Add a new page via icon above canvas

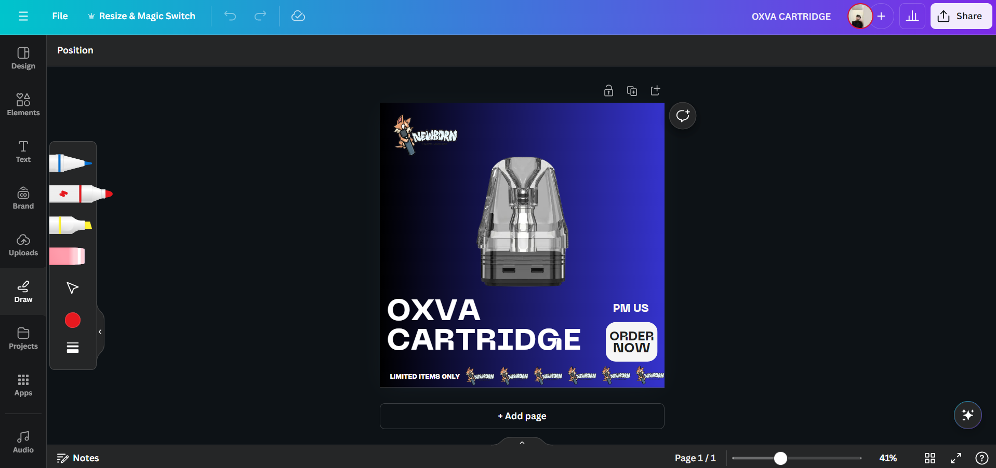click(655, 91)
